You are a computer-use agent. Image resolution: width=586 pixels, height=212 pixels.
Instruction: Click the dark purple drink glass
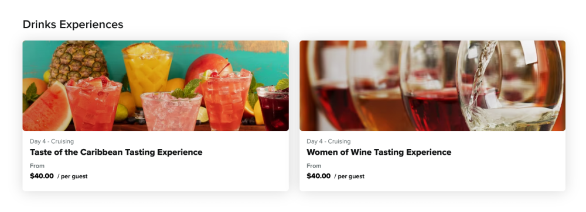click(273, 108)
